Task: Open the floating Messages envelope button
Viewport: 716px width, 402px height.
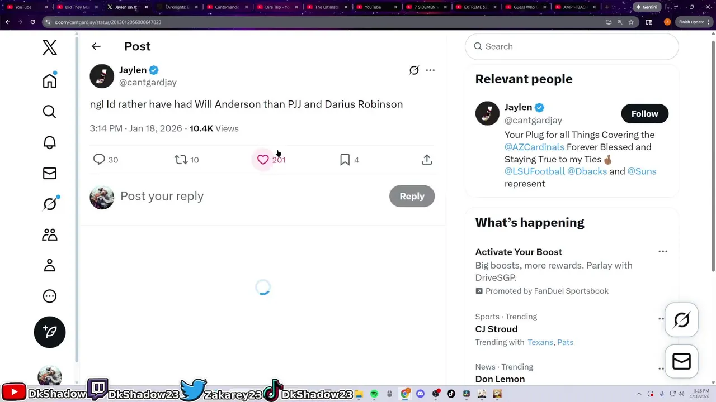Action: (x=681, y=362)
